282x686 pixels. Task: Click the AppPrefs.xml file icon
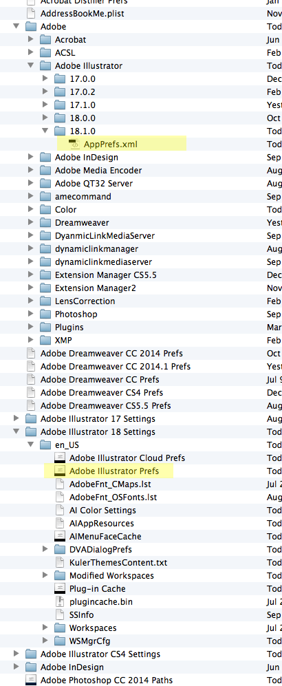74,144
